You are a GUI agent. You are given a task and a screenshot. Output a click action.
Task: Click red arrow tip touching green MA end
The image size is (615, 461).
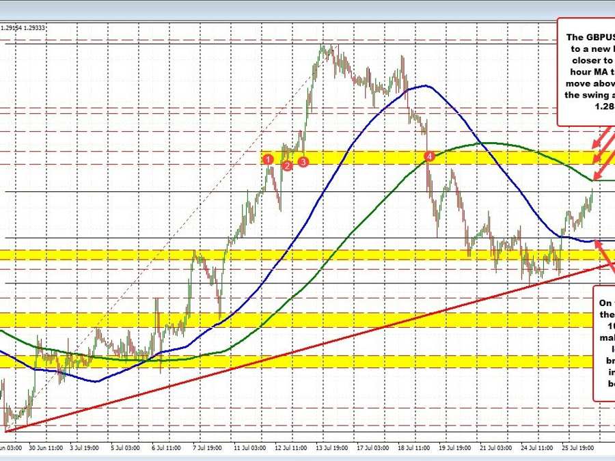(595, 177)
